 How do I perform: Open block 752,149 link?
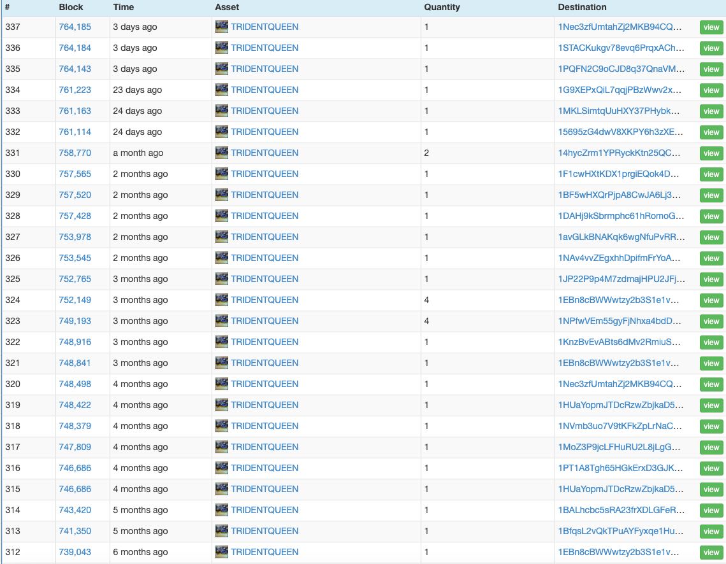pos(75,300)
